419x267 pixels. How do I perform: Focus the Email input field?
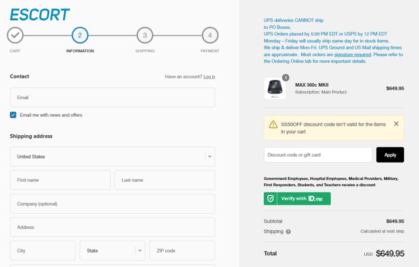[113, 97]
